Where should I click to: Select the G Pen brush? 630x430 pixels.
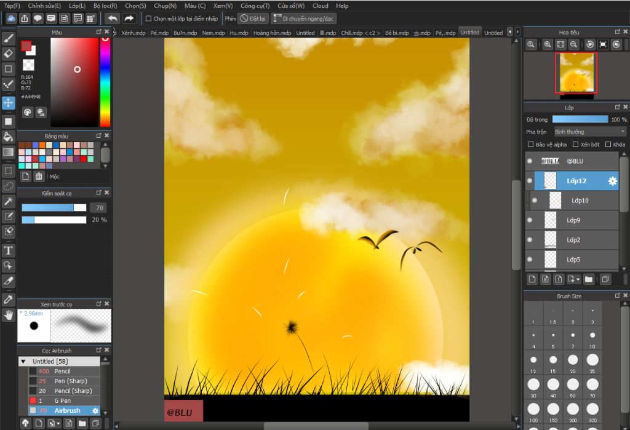click(64, 400)
